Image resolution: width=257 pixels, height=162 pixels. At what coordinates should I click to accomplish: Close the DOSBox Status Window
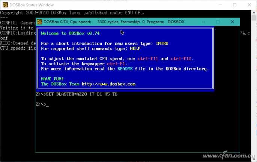point(249,5)
